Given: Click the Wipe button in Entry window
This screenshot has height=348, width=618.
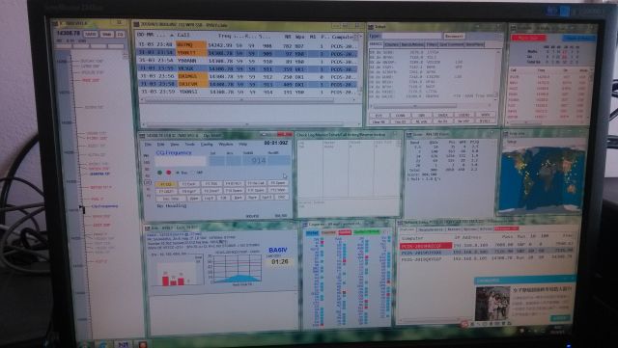Looking at the screenshot, I should [193, 198].
